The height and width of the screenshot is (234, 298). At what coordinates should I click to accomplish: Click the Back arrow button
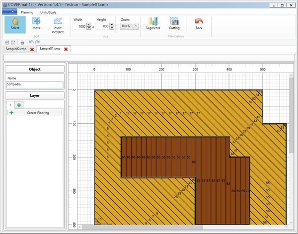click(199, 24)
